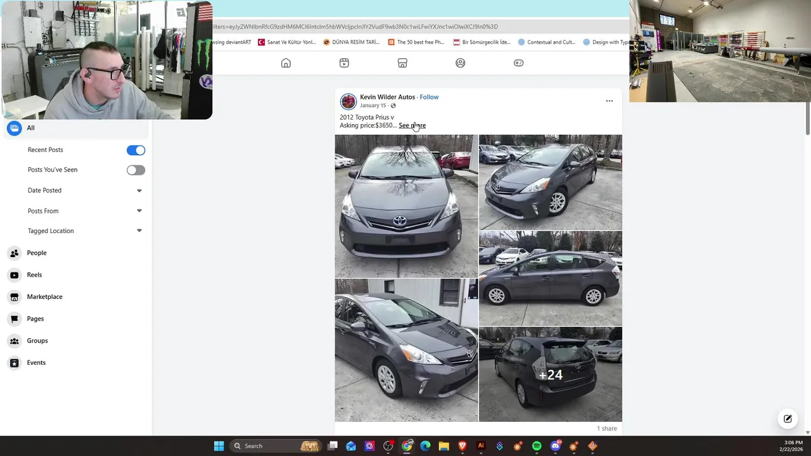Open The 50 best free Ph... bookmark
This screenshot has height=456, width=811.
coord(416,42)
